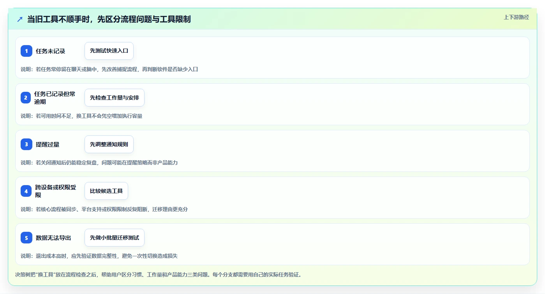Image resolution: width=545 pixels, height=294 pixels.
Task: Click the 先做小批量迁移测试 button
Action: click(115, 238)
